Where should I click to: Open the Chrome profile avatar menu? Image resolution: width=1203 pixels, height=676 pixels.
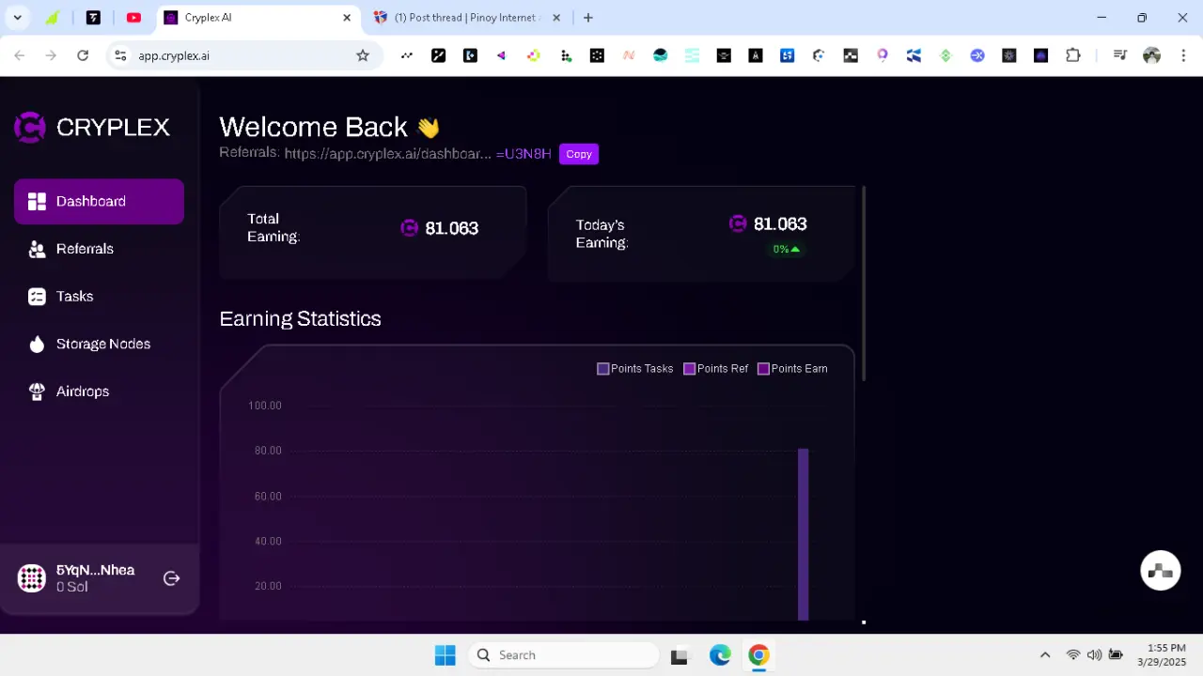(1151, 55)
